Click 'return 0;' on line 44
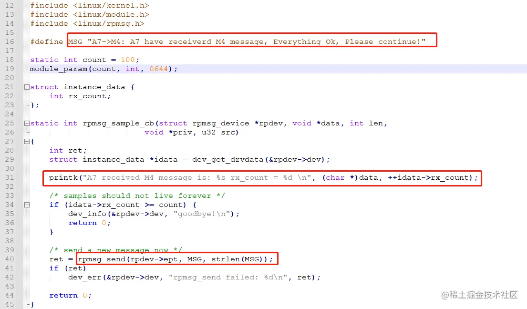 click(70, 296)
